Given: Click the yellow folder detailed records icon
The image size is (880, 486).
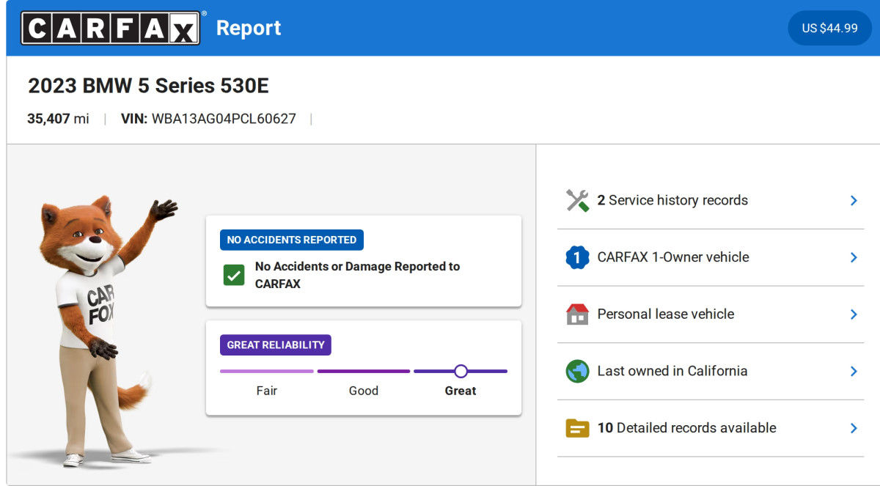Looking at the screenshot, I should click(x=577, y=428).
